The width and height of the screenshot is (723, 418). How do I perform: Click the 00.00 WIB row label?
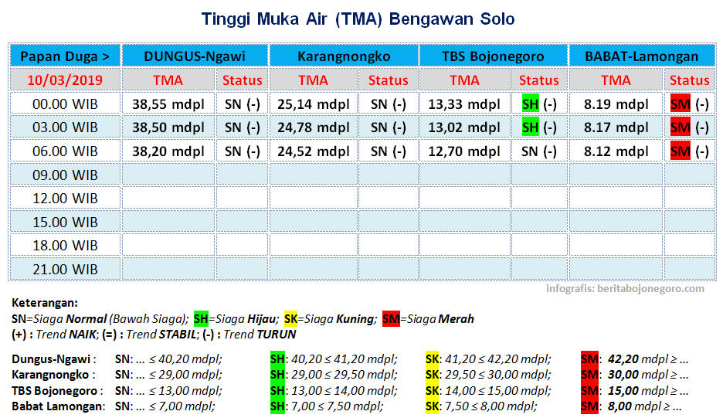point(65,104)
